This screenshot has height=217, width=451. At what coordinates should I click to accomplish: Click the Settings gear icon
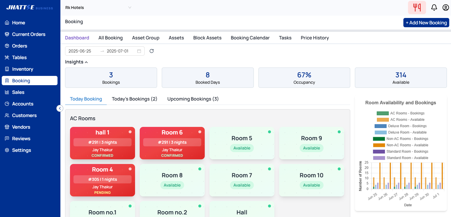tap(7, 150)
